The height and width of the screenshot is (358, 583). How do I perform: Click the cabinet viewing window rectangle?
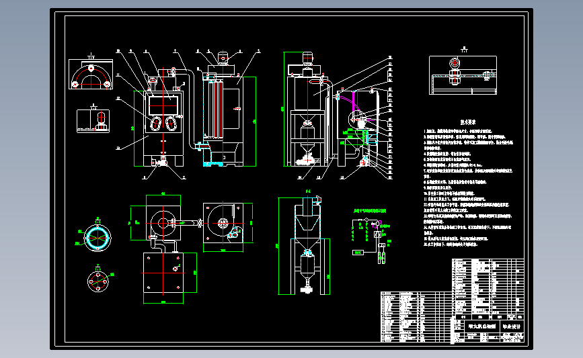click(163, 105)
